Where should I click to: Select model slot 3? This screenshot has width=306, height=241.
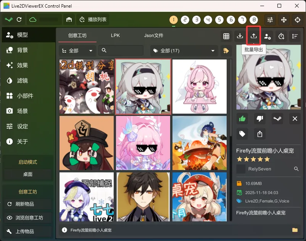point(196,20)
